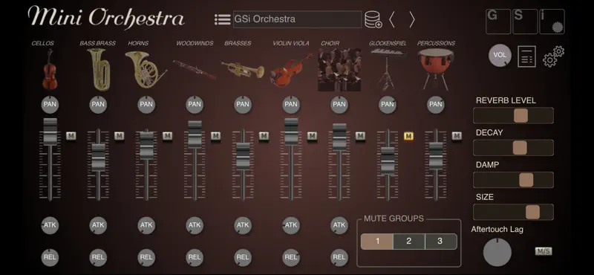Click the Percussions timpani image
Viewport: 594px width, 275px height.
(x=436, y=69)
